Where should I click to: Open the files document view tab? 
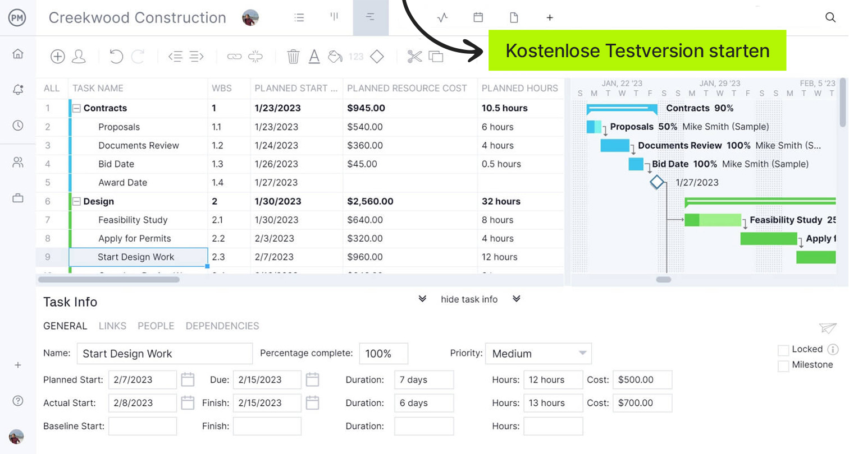pos(514,17)
